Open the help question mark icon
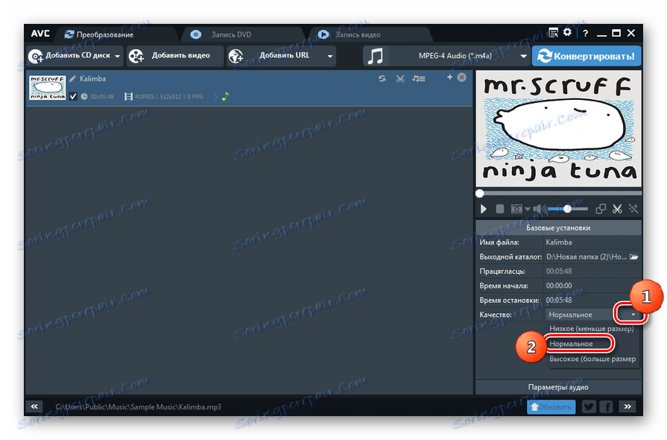Image resolution: width=667 pixels, height=440 pixels. click(x=585, y=34)
